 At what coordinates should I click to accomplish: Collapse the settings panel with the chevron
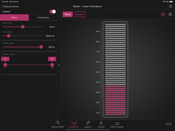tap(59, 65)
